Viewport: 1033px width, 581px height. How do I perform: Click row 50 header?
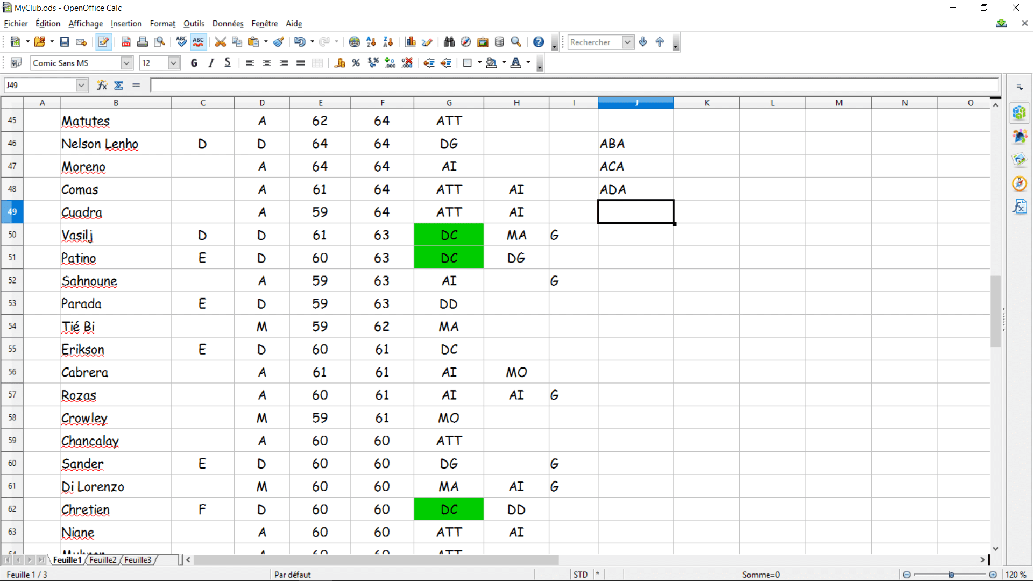pos(12,235)
